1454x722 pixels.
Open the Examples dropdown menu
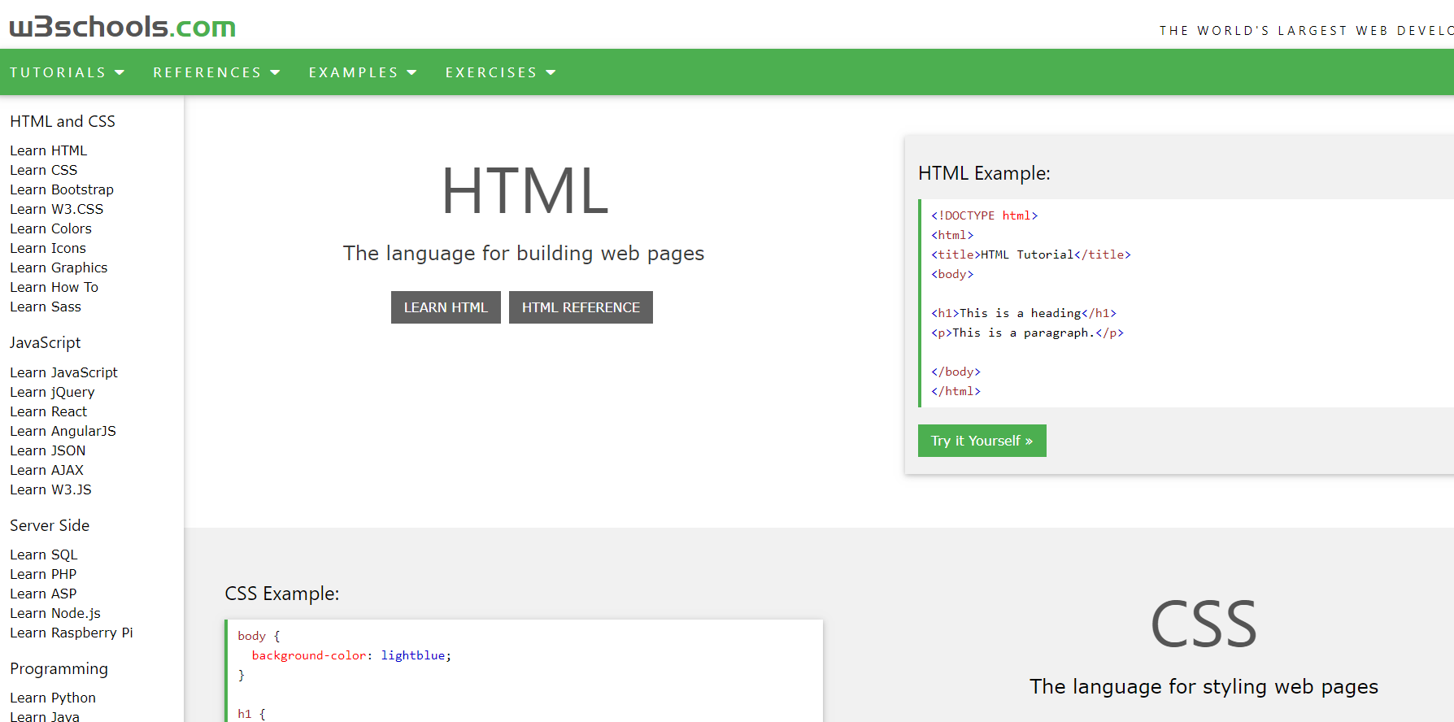click(x=363, y=72)
